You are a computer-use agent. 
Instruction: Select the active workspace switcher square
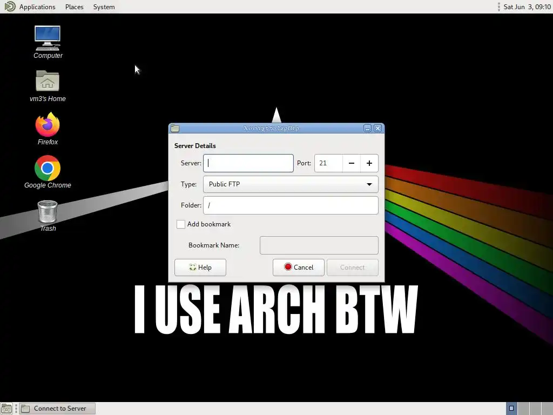(511, 409)
